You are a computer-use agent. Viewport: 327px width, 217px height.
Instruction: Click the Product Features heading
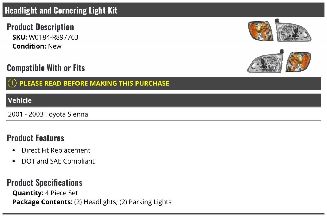[35, 138]
